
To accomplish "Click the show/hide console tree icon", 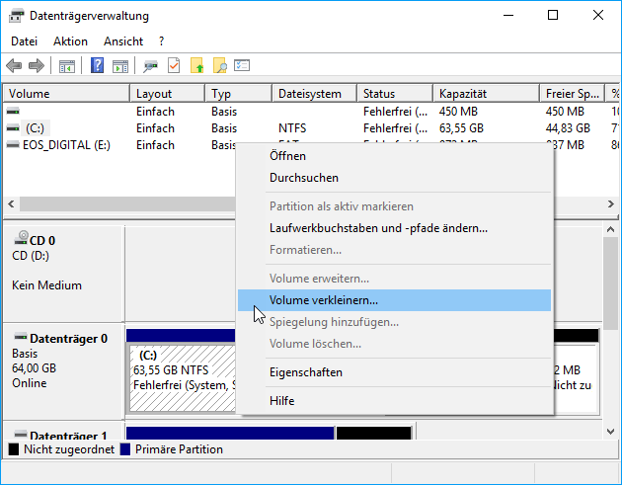I will pos(67,66).
